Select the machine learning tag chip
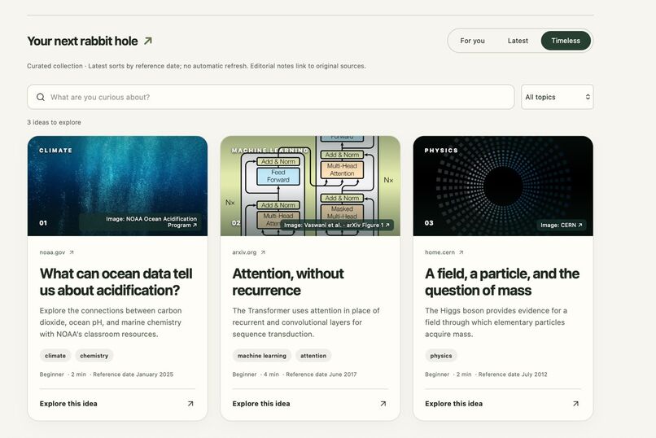Screen dimensions: 656x438 point(262,356)
